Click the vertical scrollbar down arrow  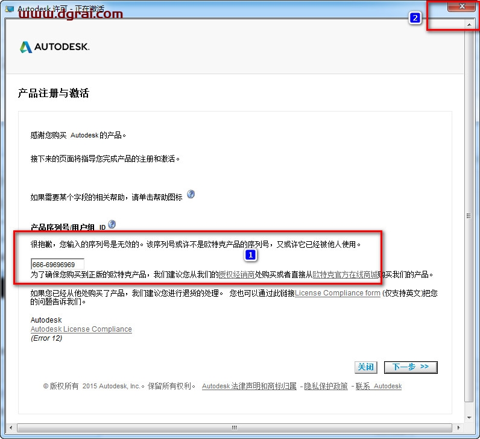click(469, 416)
